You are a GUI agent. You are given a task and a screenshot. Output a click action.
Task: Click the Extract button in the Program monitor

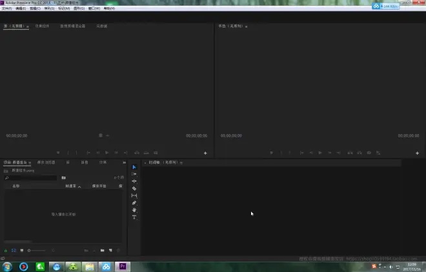360,153
